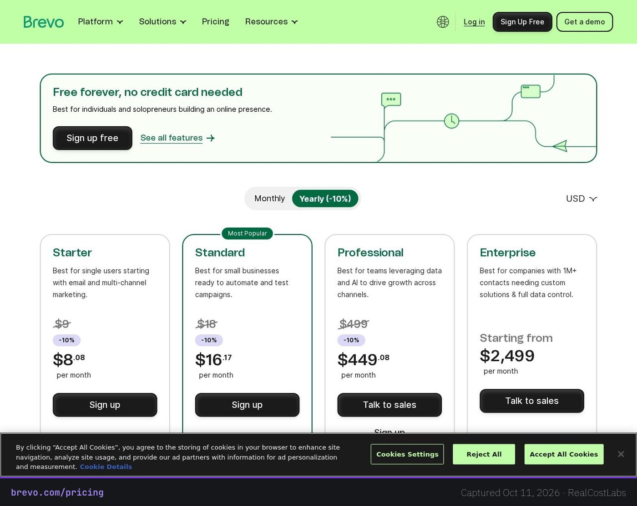Click "Free forever, no credit card needed" heading
Viewport: 637px width, 506px height.
(147, 92)
